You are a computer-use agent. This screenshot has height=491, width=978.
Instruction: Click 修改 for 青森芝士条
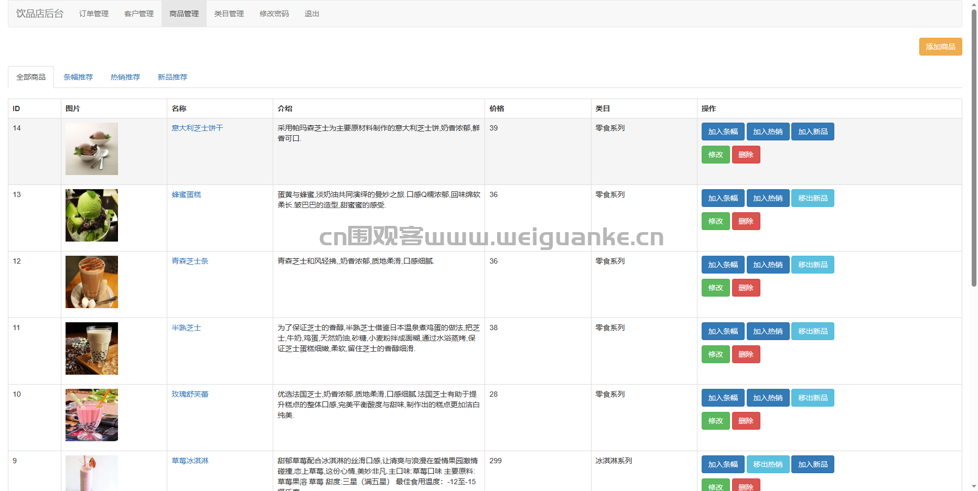[x=715, y=288]
